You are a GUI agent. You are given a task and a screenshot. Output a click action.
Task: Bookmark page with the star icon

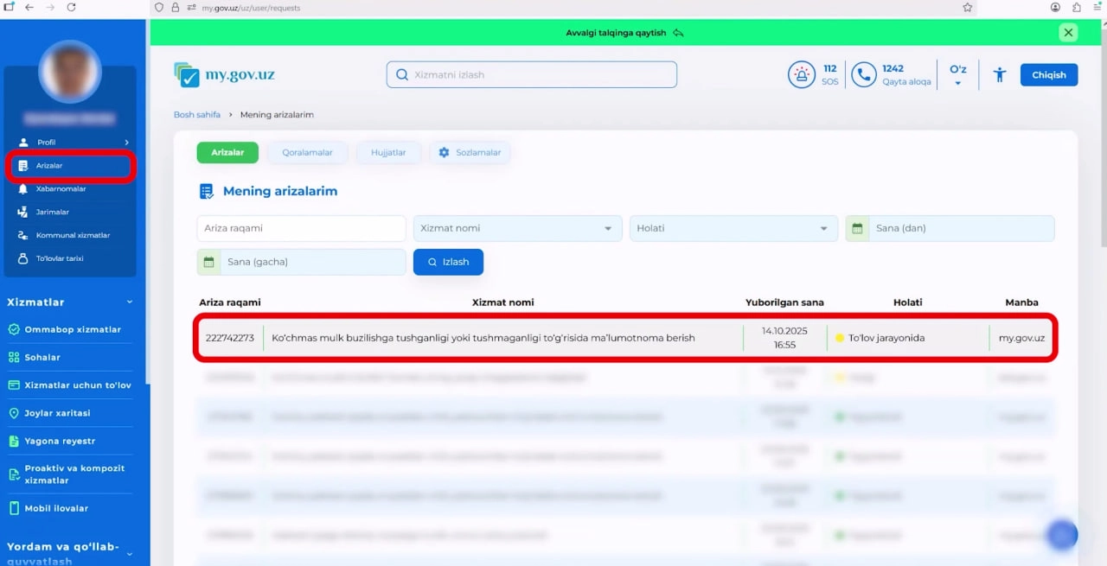(968, 7)
